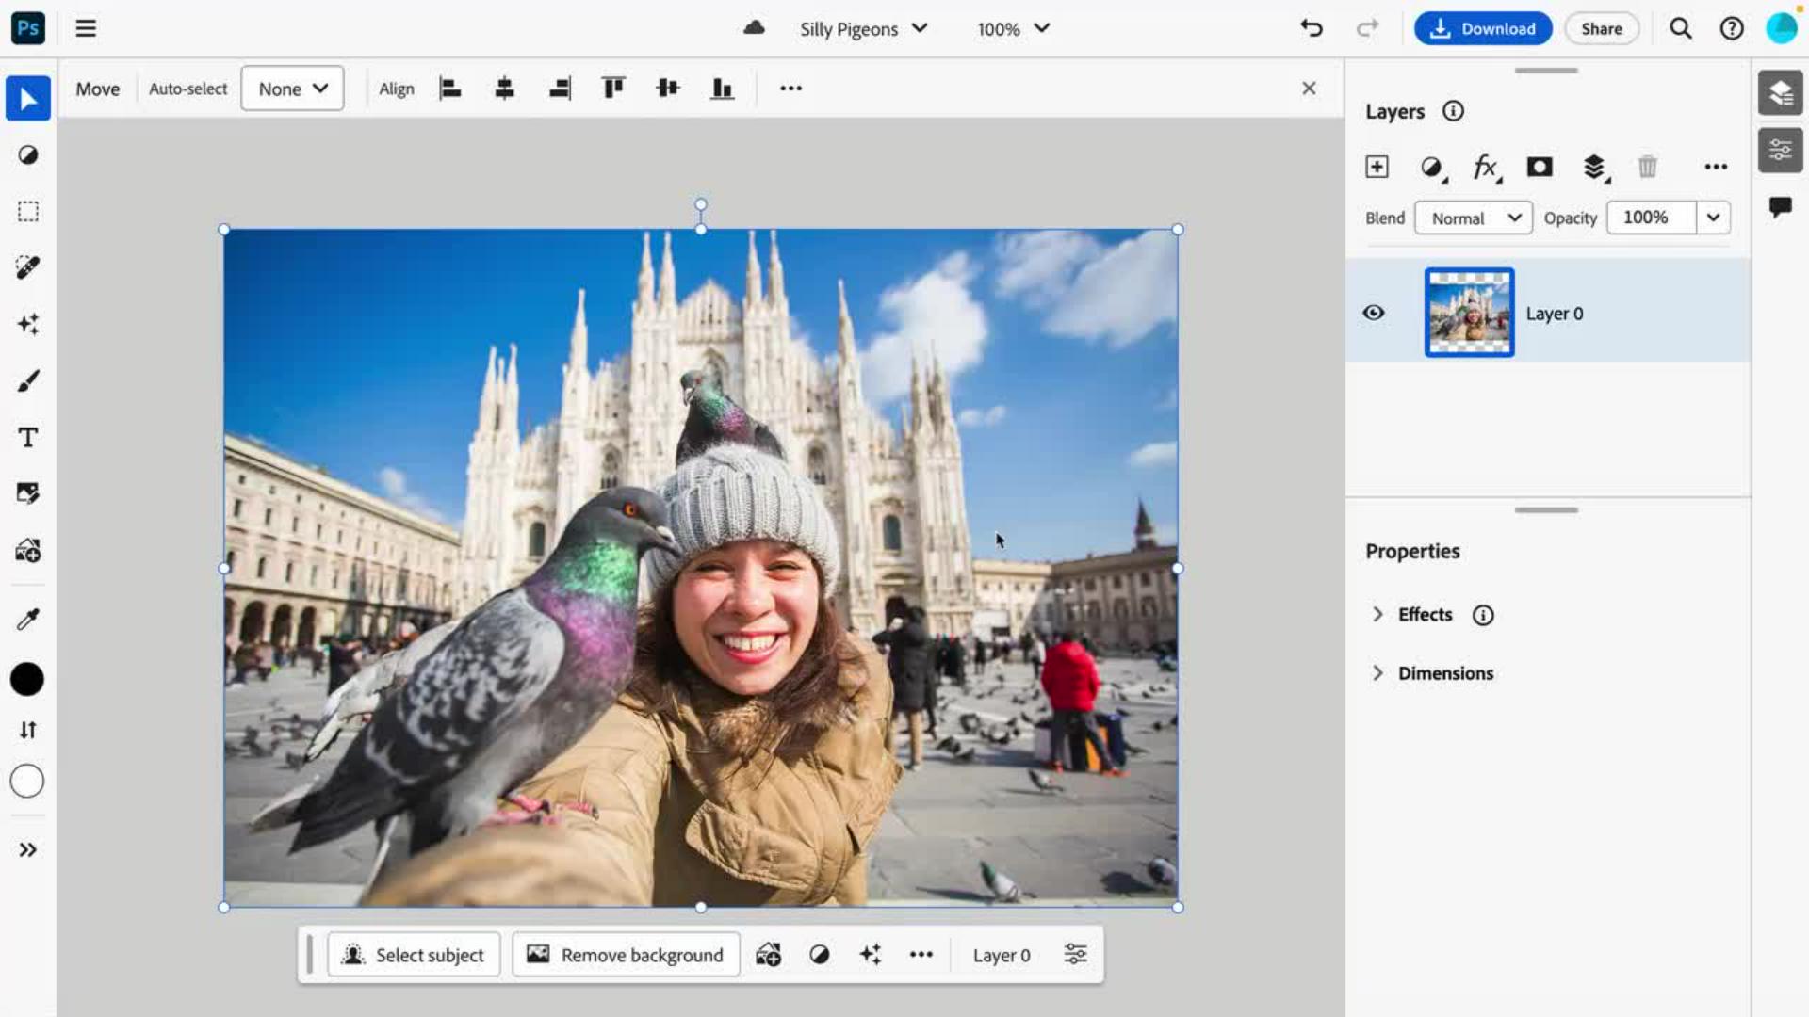
Task: Click the Remove background button
Action: point(626,955)
